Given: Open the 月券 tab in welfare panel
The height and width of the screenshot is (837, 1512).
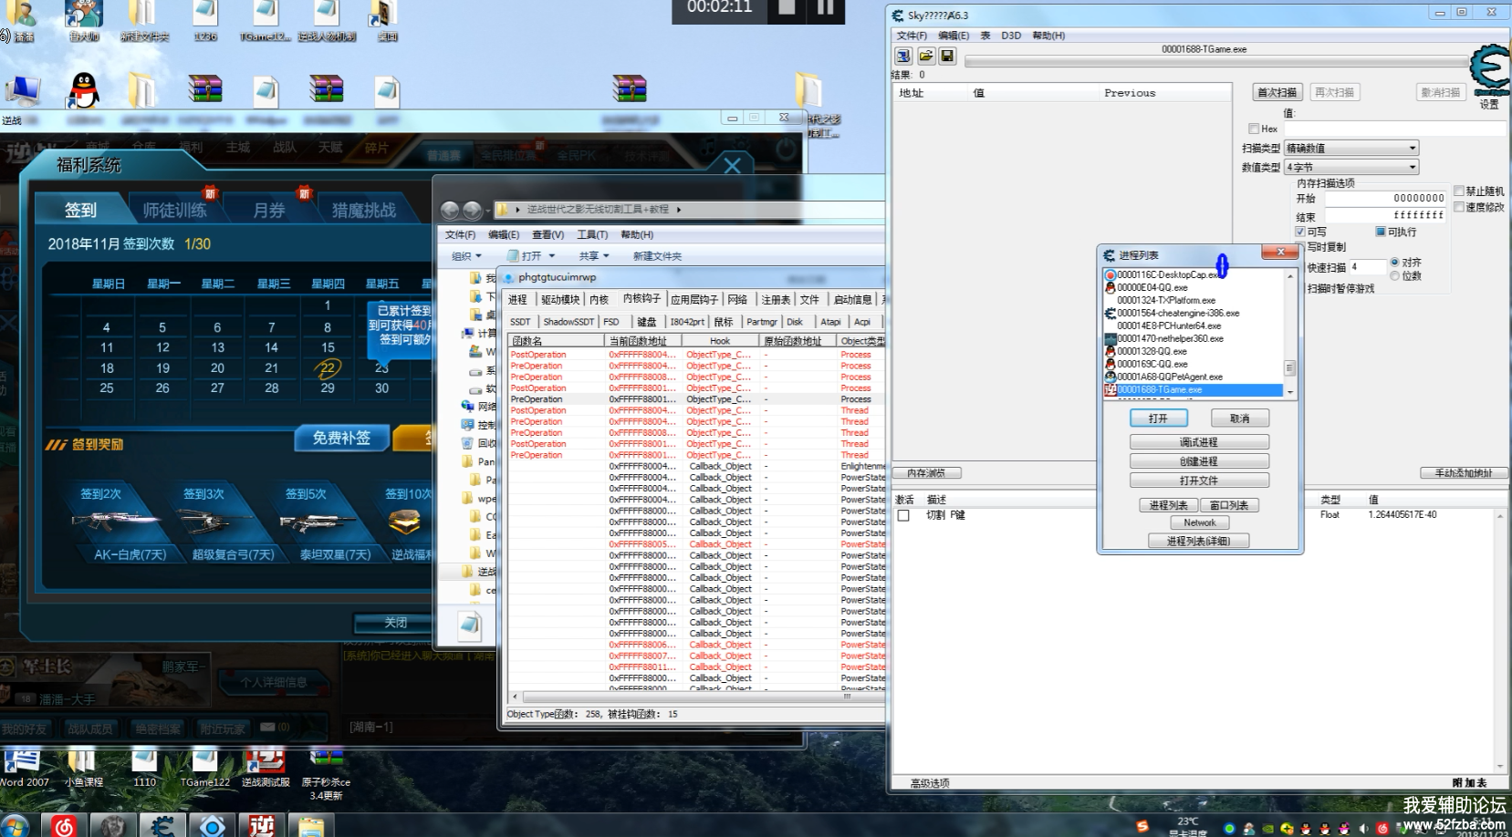Looking at the screenshot, I should (269, 210).
